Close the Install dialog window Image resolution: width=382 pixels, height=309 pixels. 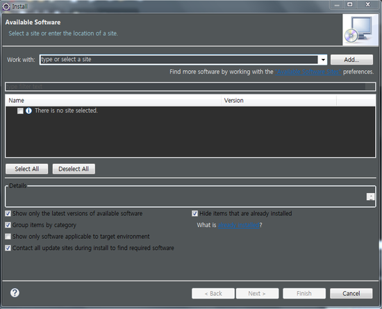click(368, 4)
